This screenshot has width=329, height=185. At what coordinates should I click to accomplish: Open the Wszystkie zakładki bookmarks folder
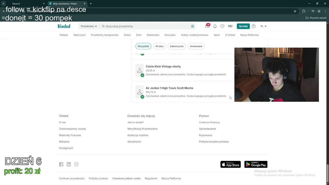pyautogui.click(x=316, y=18)
